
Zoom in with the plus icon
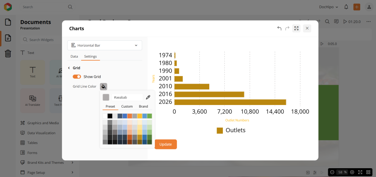point(352,172)
